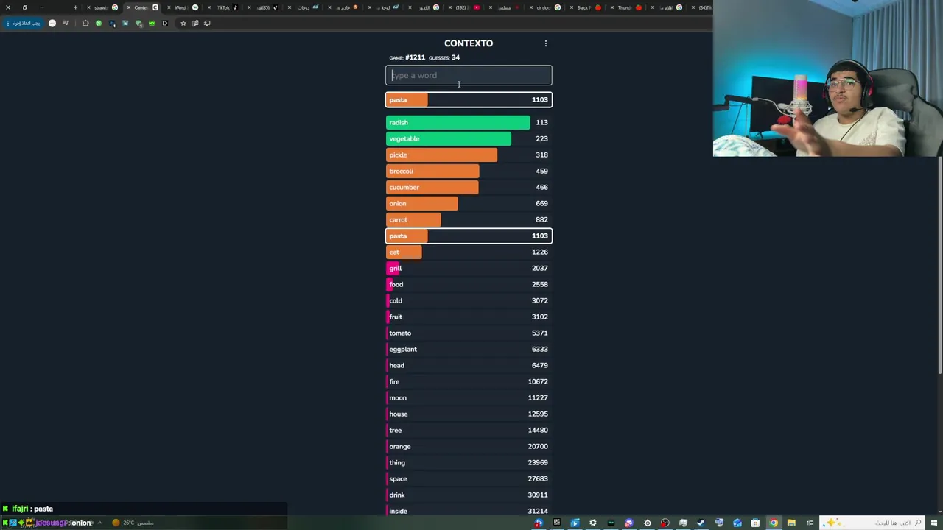943x530 pixels.
Task: Click the blue action-required browser button
Action: click(23, 24)
